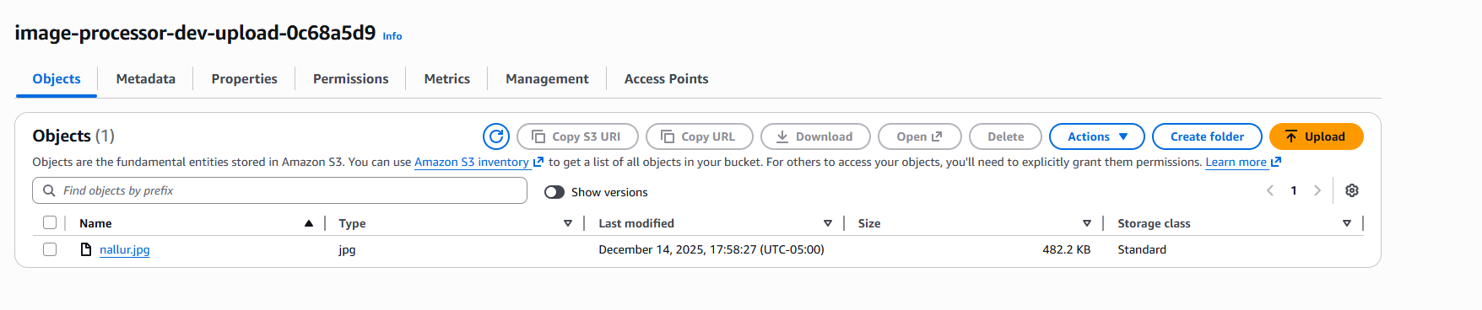Viewport: 1482px width, 310px height.
Task: Select the nallur.jpg row checkbox
Action: 50,249
